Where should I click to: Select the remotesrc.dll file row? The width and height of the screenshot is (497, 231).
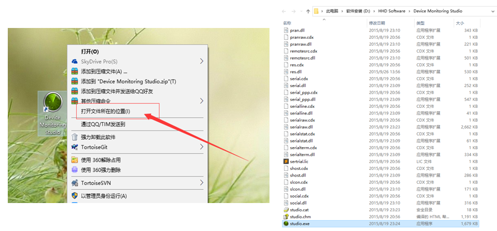tap(380, 58)
